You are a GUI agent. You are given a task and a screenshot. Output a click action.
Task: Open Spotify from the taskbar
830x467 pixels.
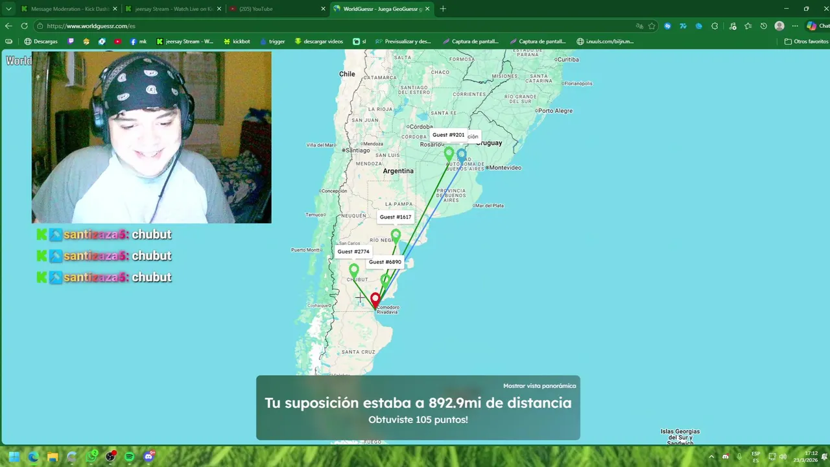[x=129, y=457]
